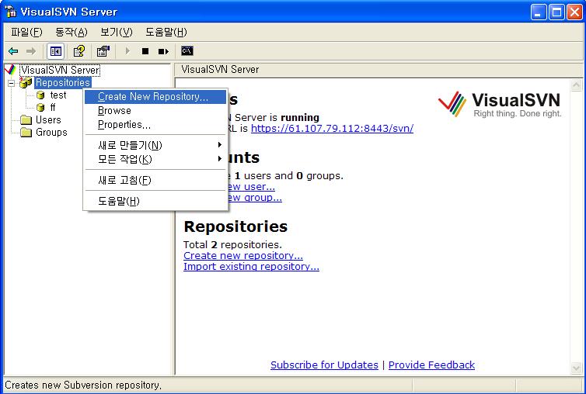
Task: Click the Users folder icon
Action: point(26,119)
